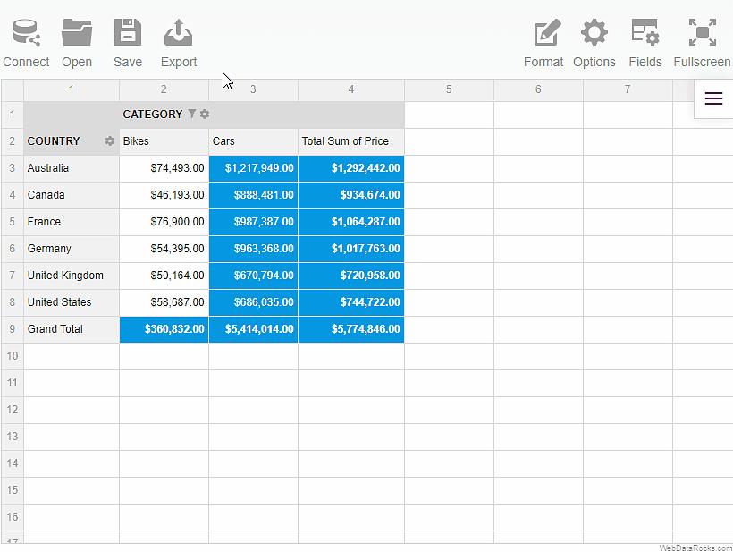Open the Format menu

pyautogui.click(x=543, y=34)
